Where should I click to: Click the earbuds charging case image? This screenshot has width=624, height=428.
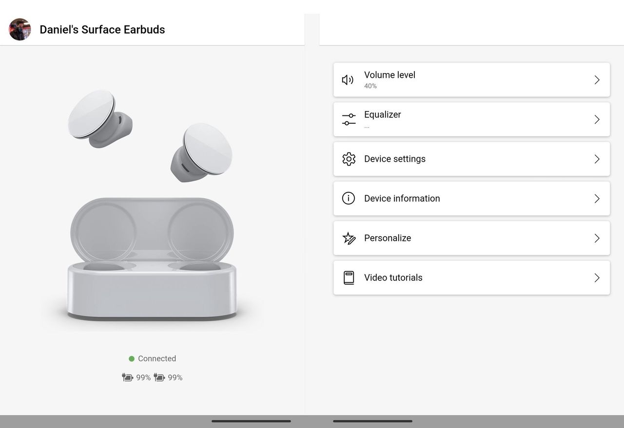click(152, 258)
